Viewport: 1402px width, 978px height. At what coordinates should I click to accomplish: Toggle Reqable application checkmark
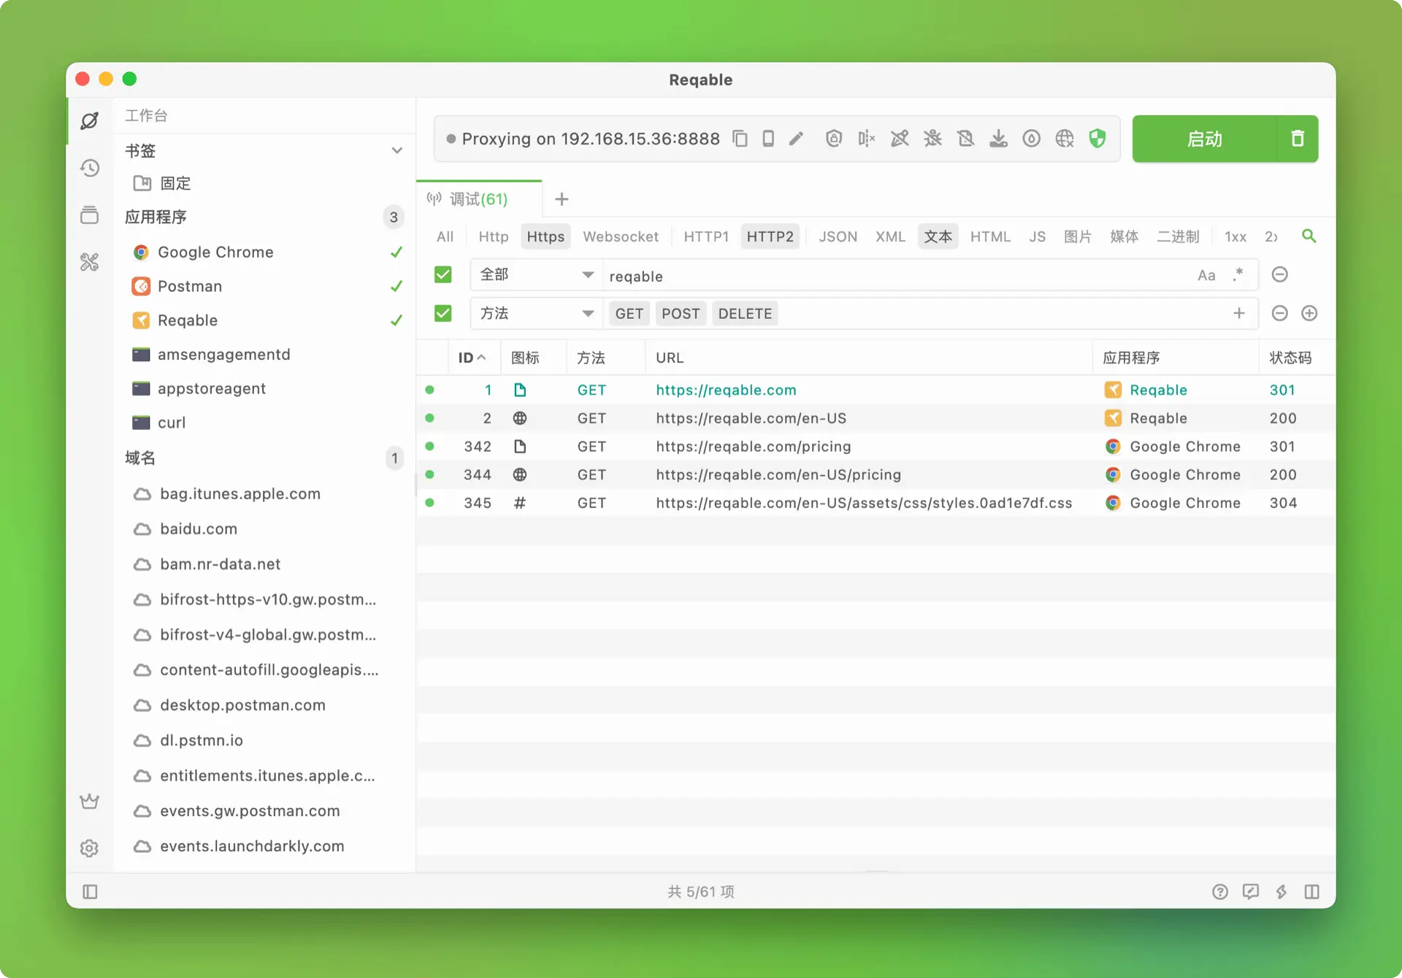[x=397, y=320]
